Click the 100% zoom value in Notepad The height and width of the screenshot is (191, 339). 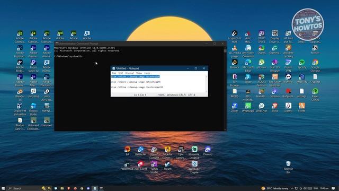point(161,95)
